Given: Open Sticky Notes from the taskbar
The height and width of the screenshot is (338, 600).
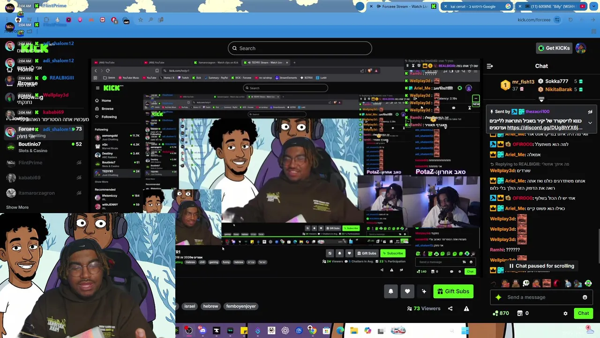Looking at the screenshot, I should click(244, 331).
